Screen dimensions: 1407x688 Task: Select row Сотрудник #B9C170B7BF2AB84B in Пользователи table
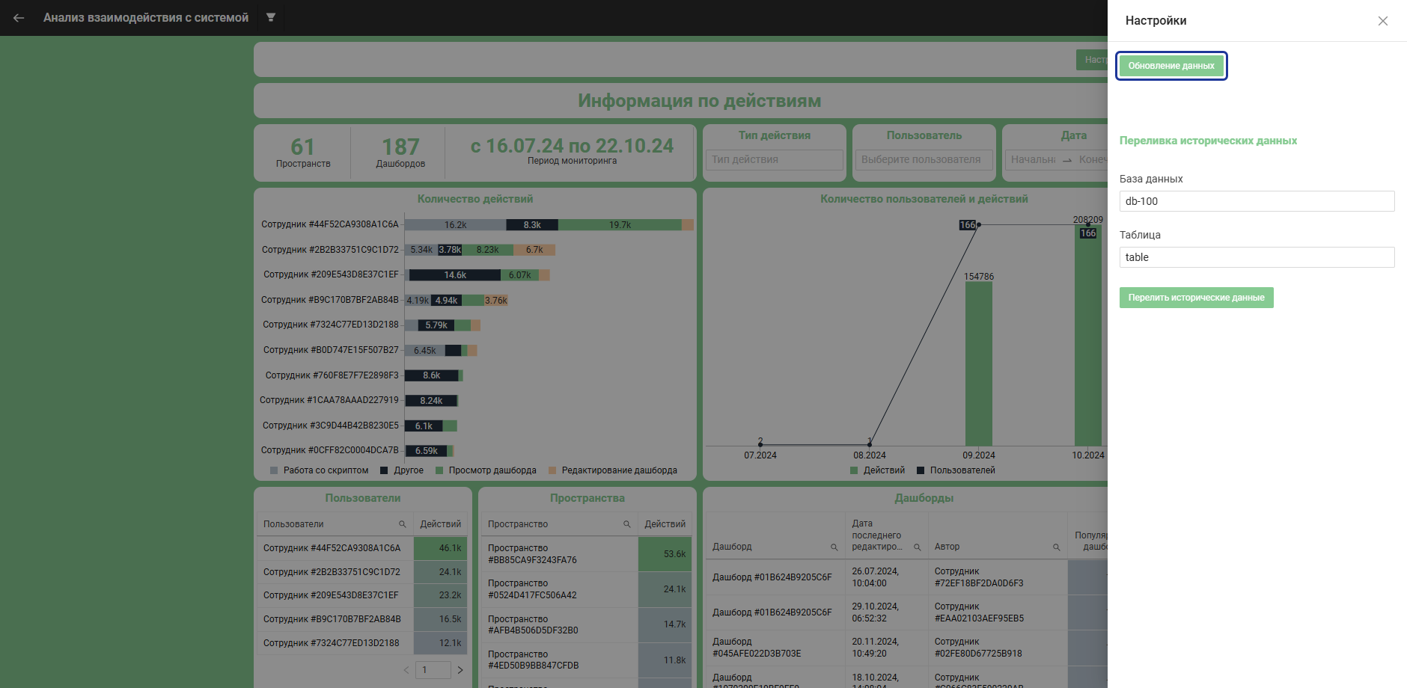(362, 619)
